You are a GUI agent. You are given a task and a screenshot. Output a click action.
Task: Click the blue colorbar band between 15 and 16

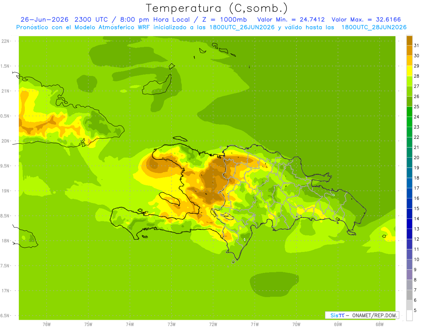[409, 203]
